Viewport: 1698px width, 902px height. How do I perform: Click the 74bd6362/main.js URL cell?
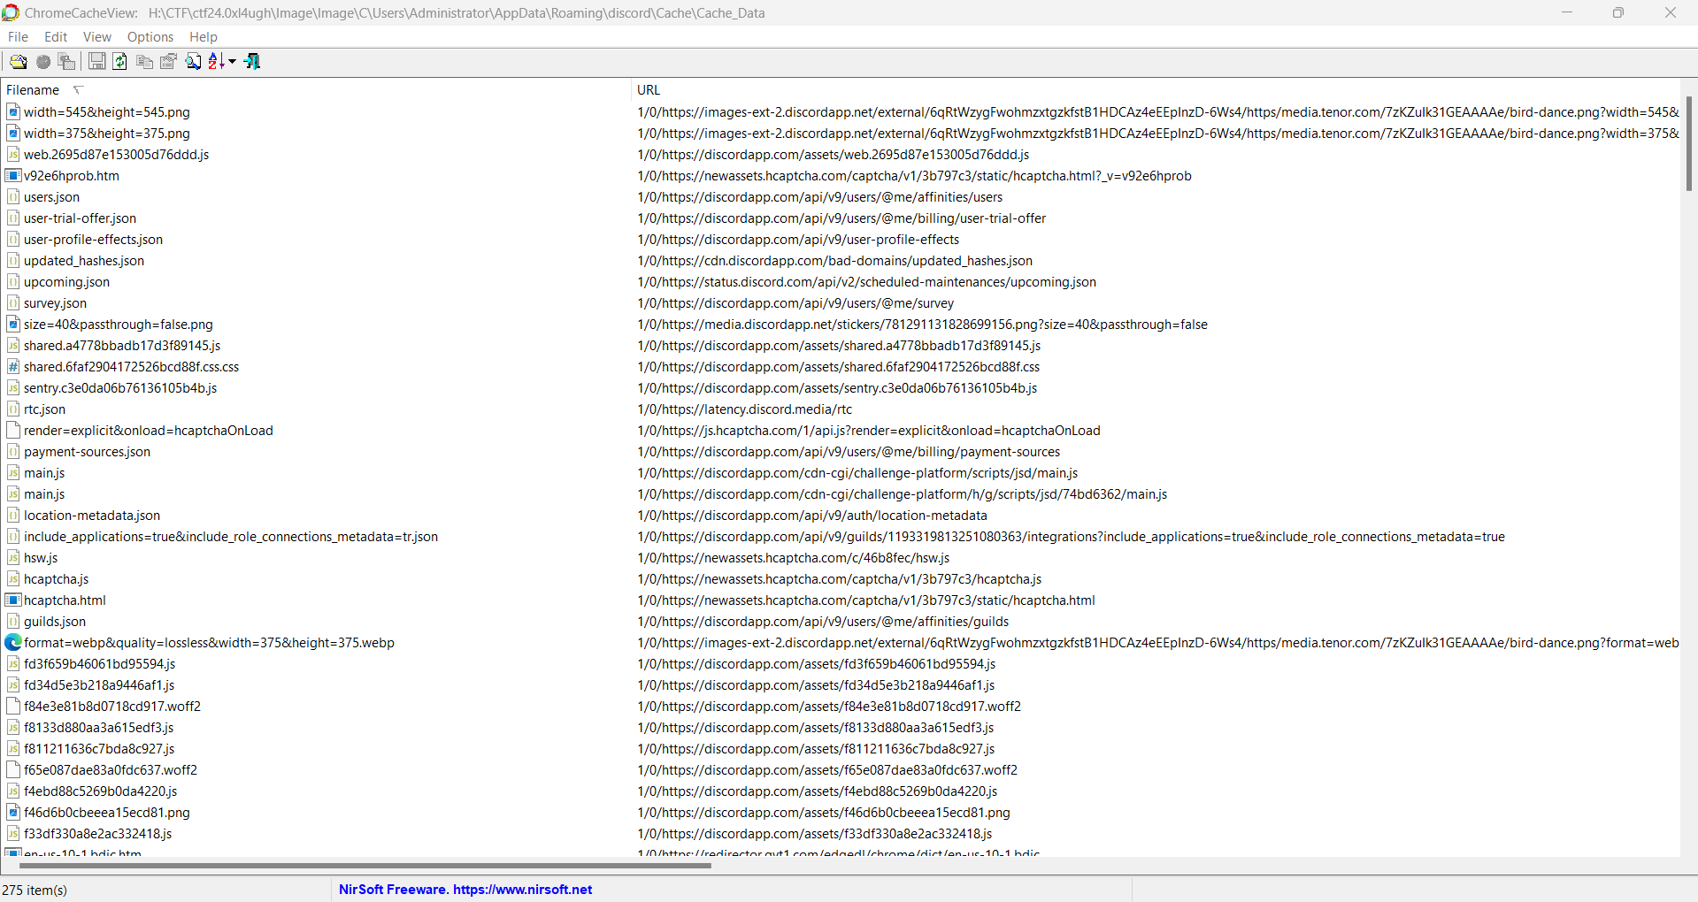pos(903,493)
